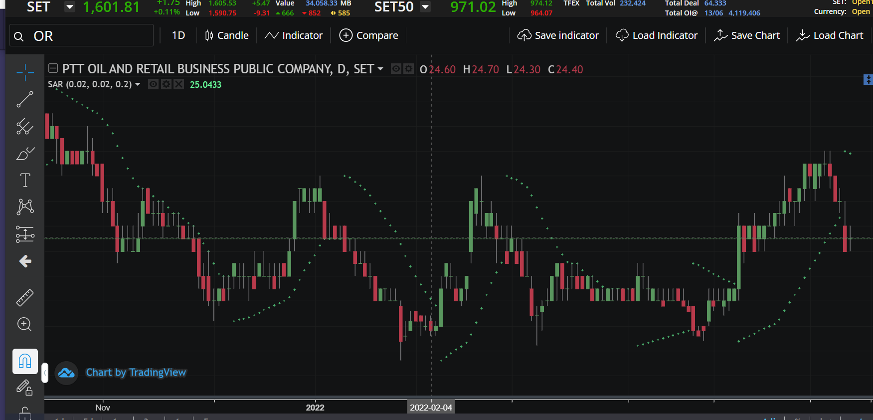Open the PTT Oil symbol title dropdown arrow
The image size is (873, 420).
380,69
